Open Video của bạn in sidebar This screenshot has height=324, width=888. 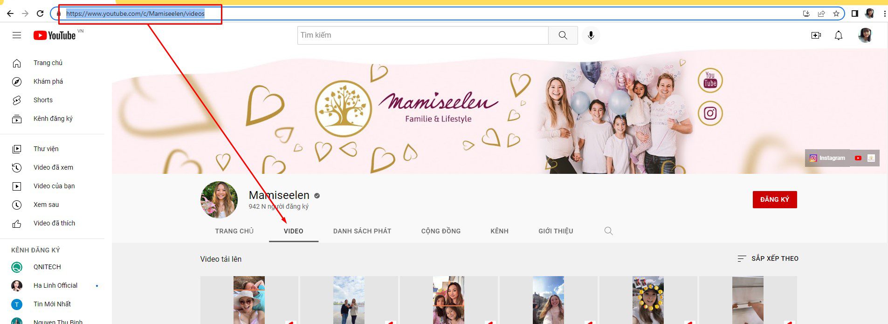pos(52,186)
